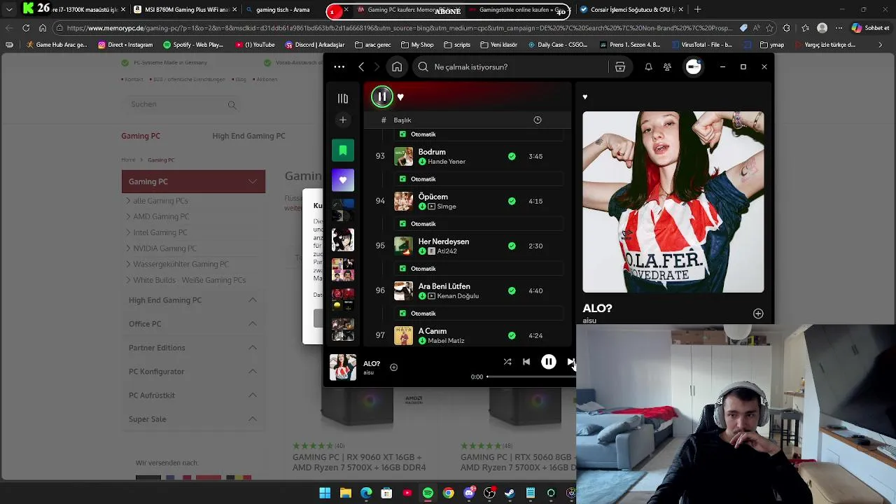
Task: Open High End Gaming PC nav menu
Action: [248, 136]
